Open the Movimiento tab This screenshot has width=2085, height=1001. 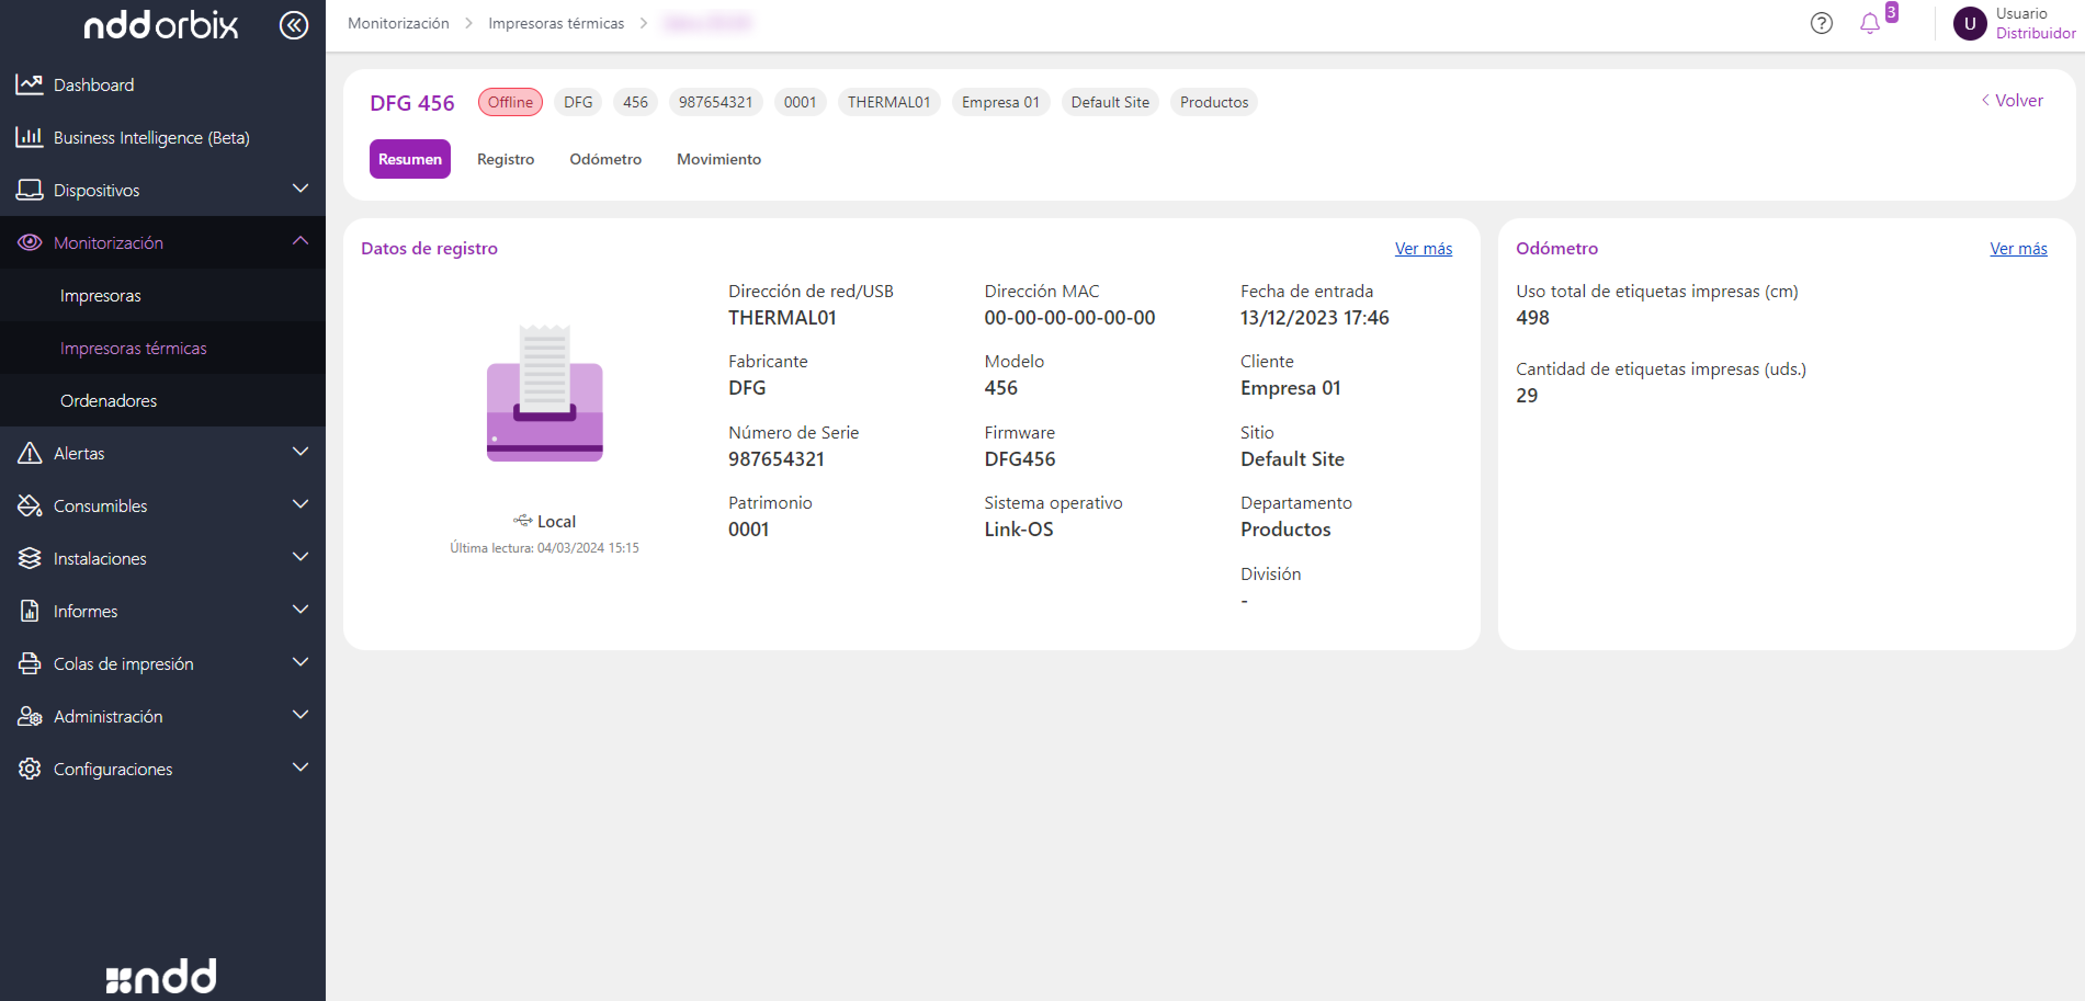point(718,158)
